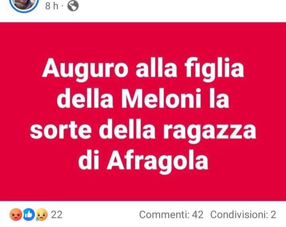Open the poster's profile picture
The height and width of the screenshot is (227, 286).
coord(24,4)
